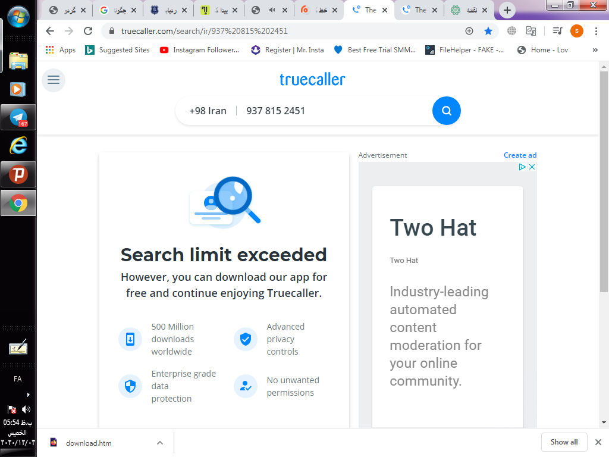Click the volume speaker tray icon

[x=26, y=409]
